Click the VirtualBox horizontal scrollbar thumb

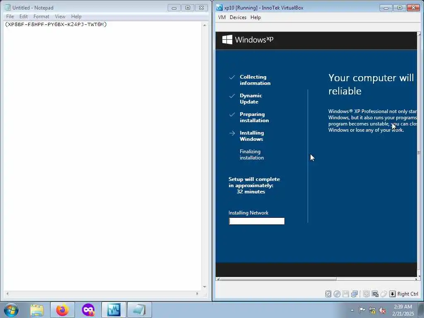pyautogui.click(x=279, y=279)
